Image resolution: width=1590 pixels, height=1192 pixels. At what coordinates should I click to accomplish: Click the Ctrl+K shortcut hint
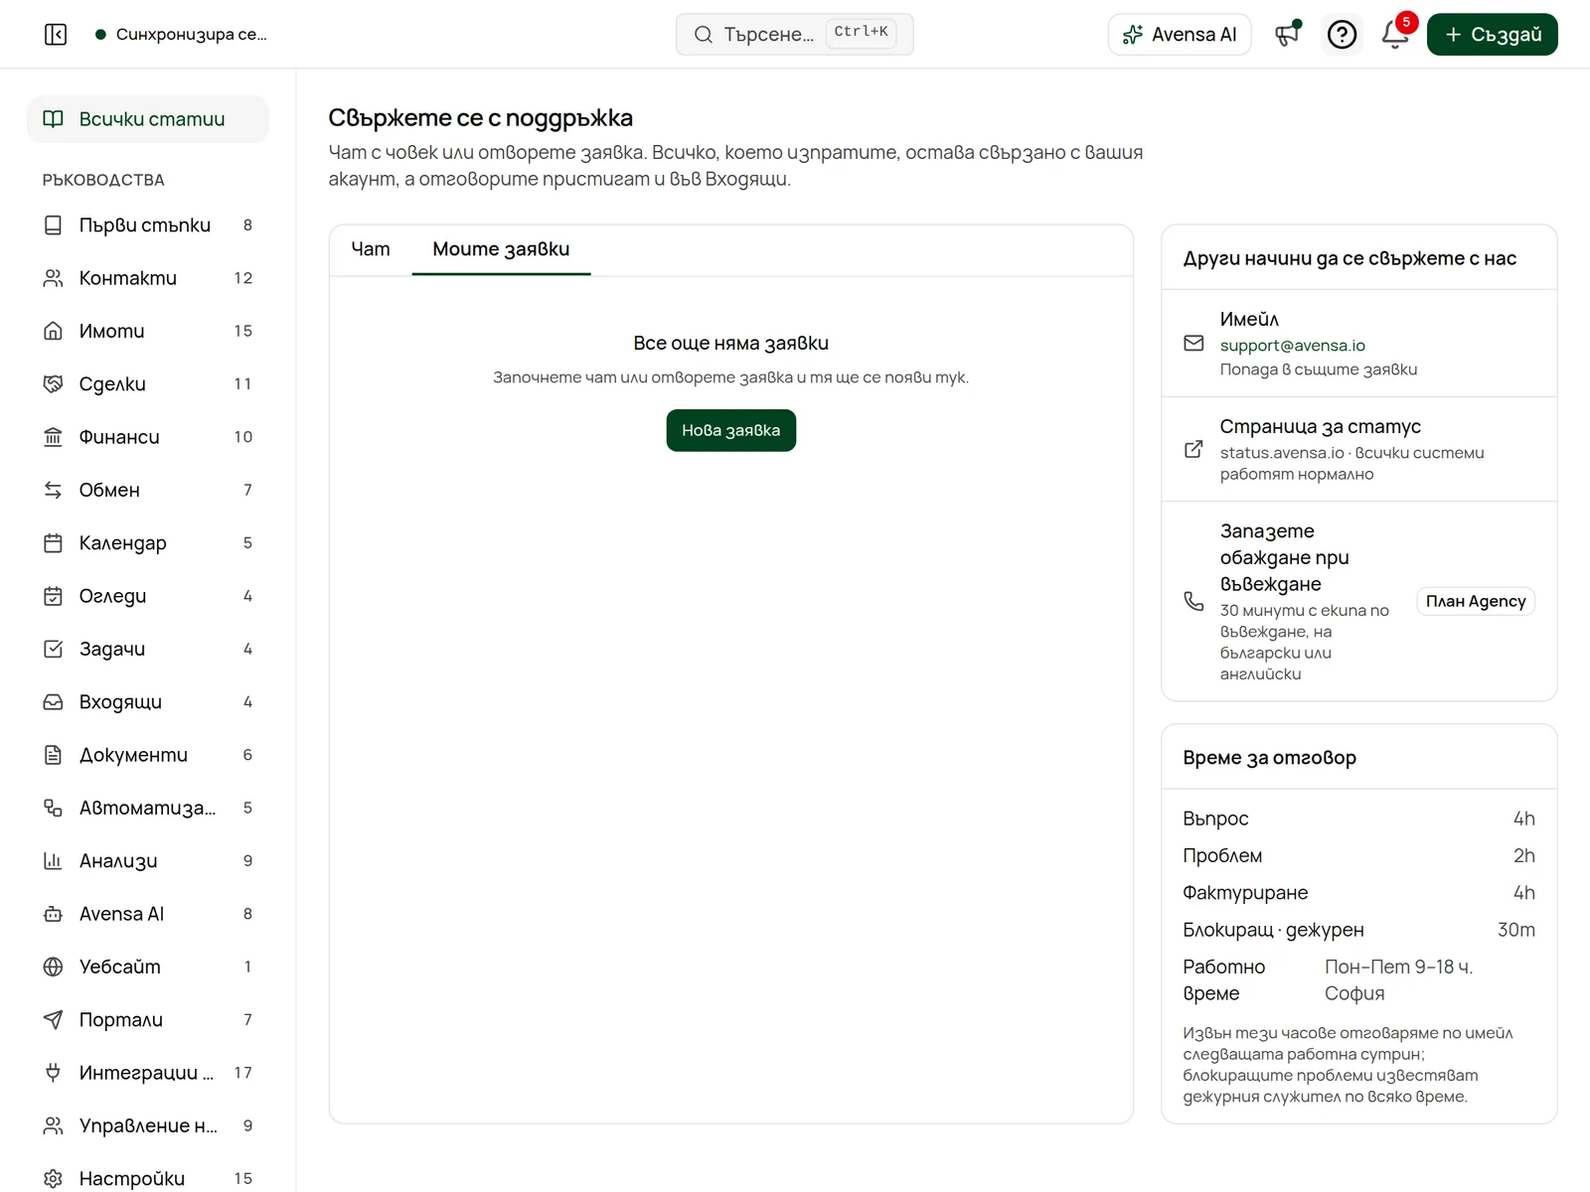point(862,33)
